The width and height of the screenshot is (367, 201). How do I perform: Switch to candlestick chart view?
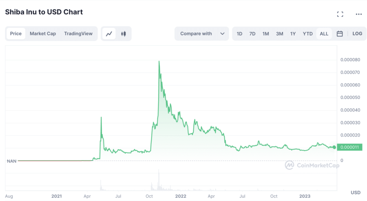[x=123, y=34]
